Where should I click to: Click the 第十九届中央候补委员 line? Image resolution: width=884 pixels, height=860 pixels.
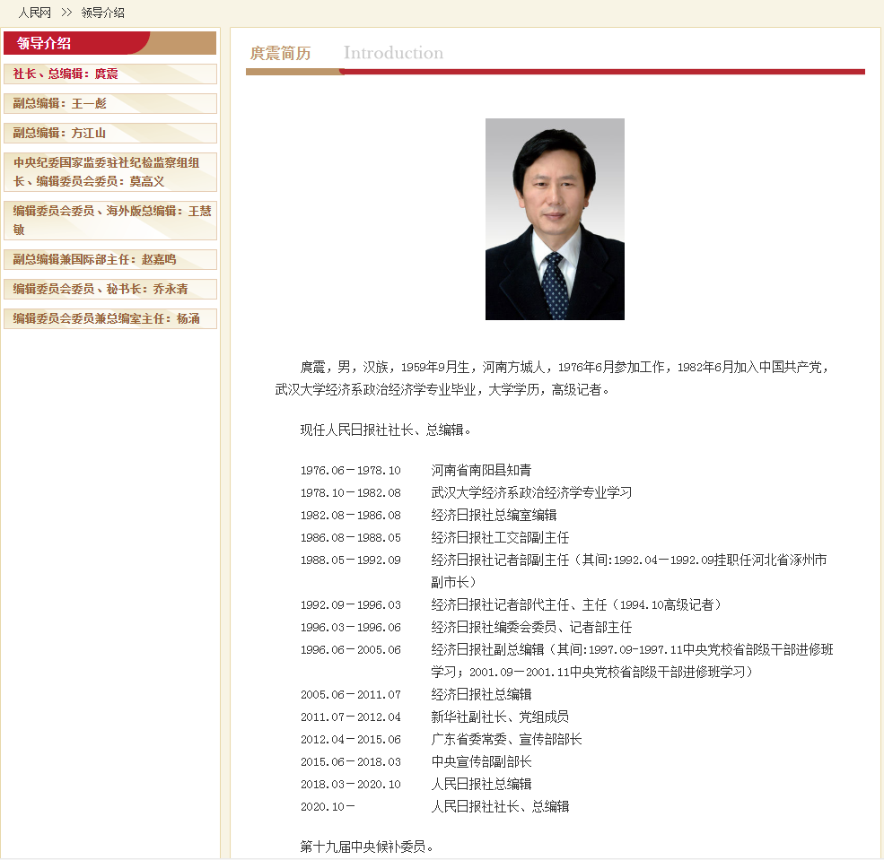[366, 847]
